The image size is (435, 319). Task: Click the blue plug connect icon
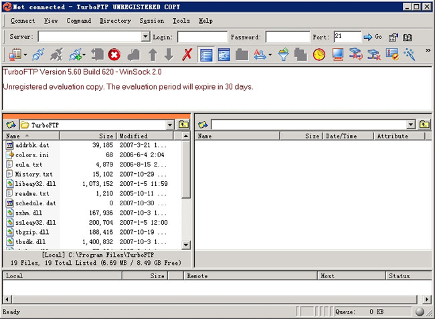pyautogui.click(x=39, y=55)
